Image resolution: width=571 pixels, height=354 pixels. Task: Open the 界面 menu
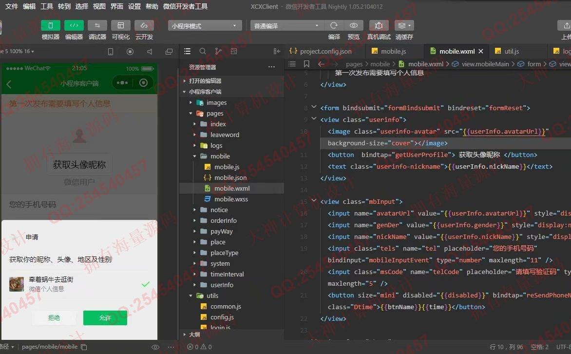tap(116, 6)
